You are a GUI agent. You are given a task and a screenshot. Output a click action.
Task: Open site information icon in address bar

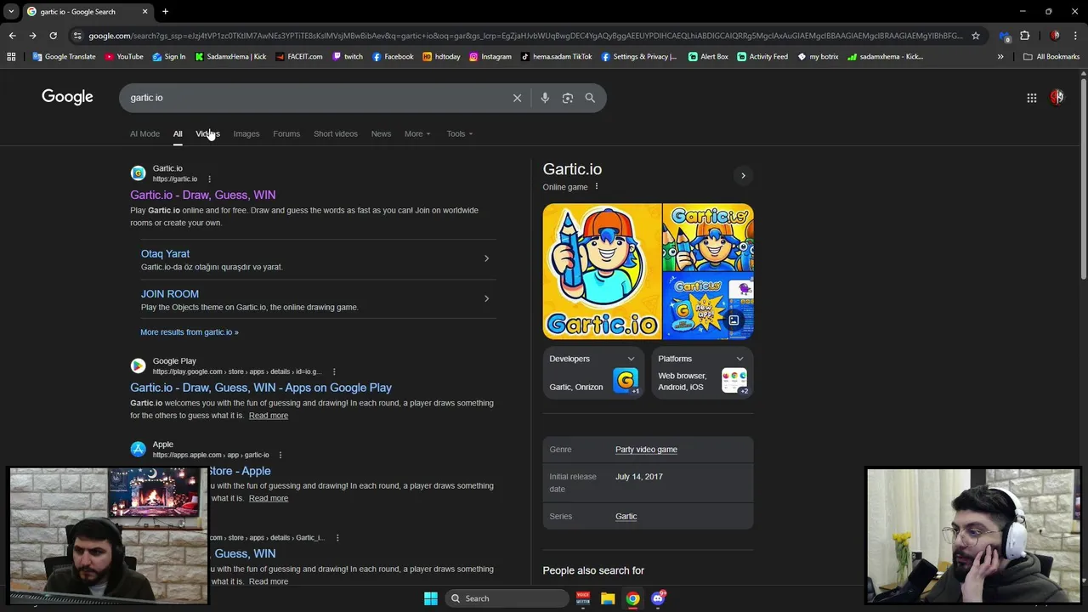78,36
